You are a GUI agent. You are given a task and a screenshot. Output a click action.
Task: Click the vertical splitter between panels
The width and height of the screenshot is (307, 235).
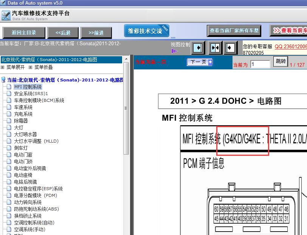click(132, 145)
